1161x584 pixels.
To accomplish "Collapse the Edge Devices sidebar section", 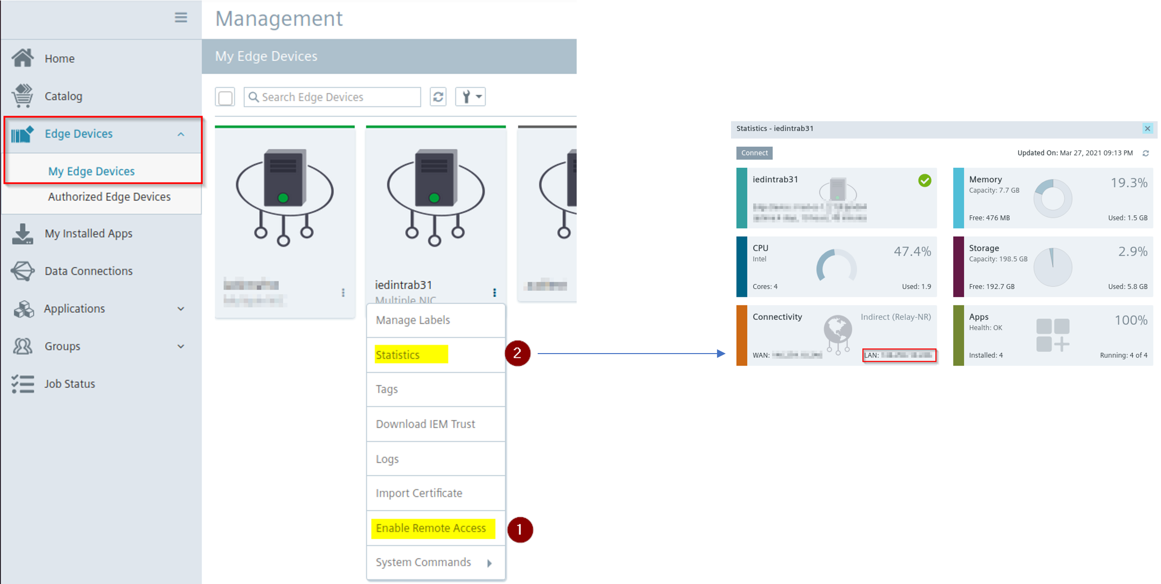I will pos(181,134).
